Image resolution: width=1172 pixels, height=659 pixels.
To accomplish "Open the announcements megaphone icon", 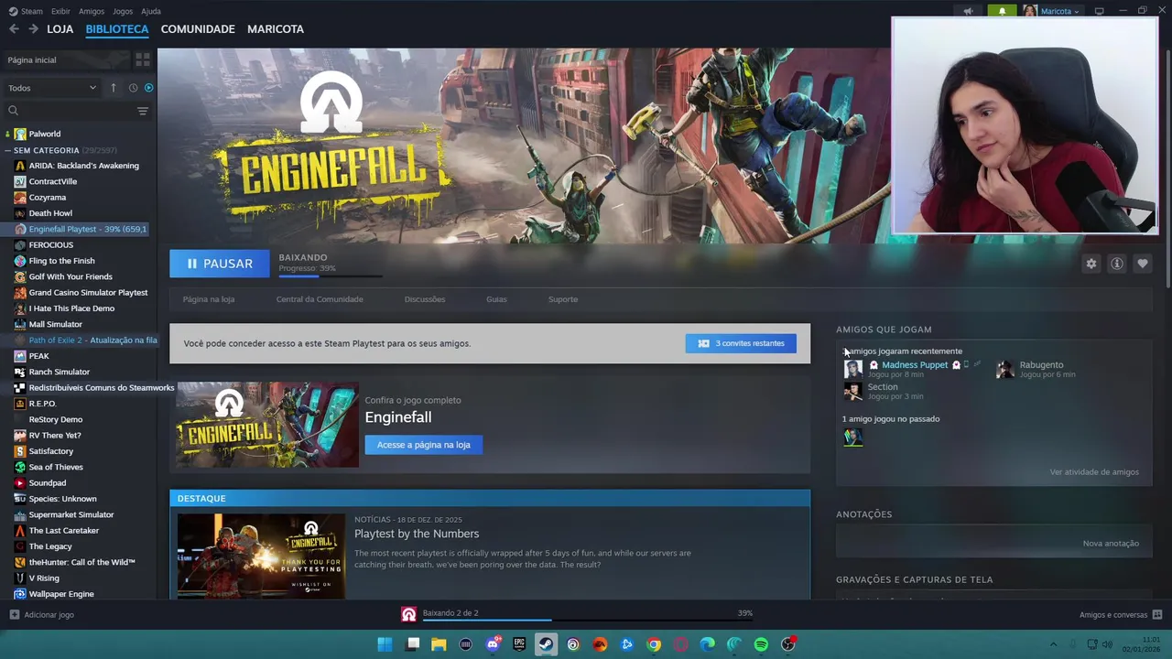I will tap(968, 11).
